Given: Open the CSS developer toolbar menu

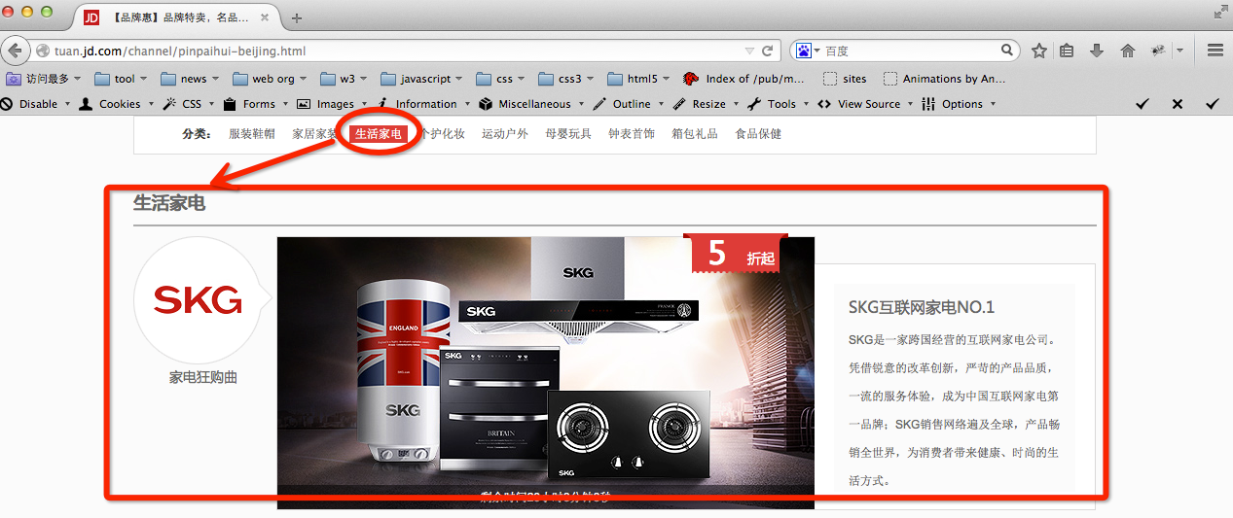Looking at the screenshot, I should (x=188, y=104).
